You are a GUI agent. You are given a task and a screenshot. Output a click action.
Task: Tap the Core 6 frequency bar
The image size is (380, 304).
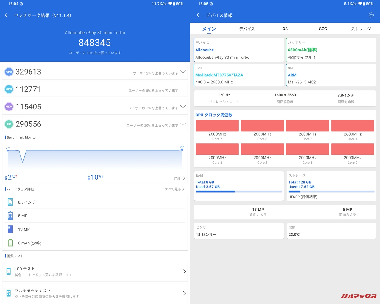tap(262, 126)
